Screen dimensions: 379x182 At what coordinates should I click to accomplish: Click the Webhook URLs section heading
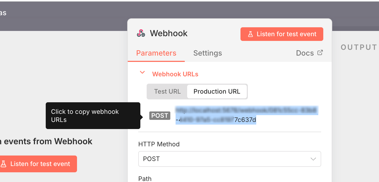click(x=175, y=74)
